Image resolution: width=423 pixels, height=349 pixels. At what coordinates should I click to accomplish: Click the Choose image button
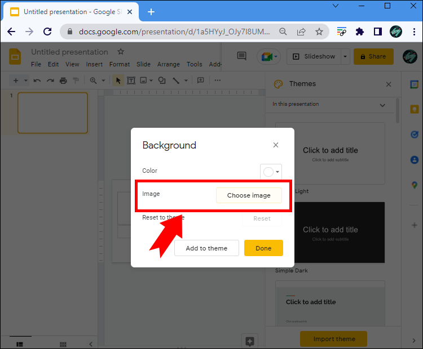pos(249,195)
